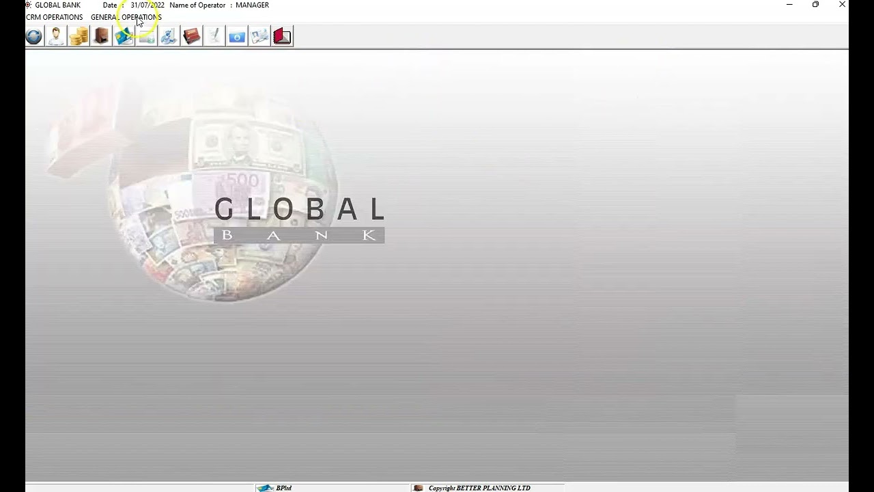Click the MANAGER operator name
This screenshot has height=492, width=874.
coord(252,5)
